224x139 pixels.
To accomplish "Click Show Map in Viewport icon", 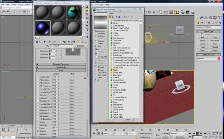I will click(x=74, y=42).
